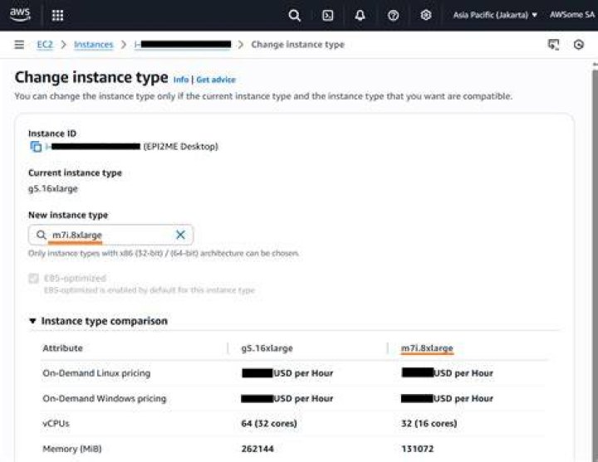Go to EC2 breadcrumb link
Screen dimensions: 598x462
click(45, 45)
